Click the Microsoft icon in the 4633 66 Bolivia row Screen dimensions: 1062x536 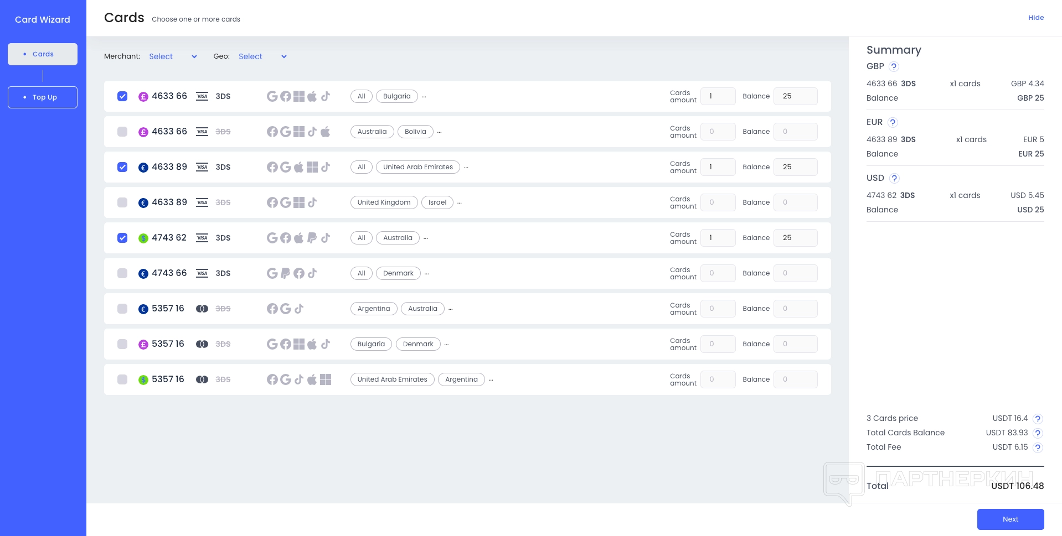click(x=299, y=132)
